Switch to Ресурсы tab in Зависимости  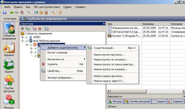[x=115, y=101]
